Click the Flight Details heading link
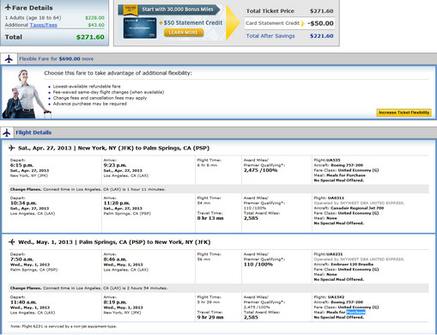Screen dimensions: 437x335 33,132
